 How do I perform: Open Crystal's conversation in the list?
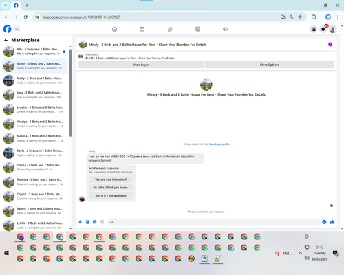point(34,197)
